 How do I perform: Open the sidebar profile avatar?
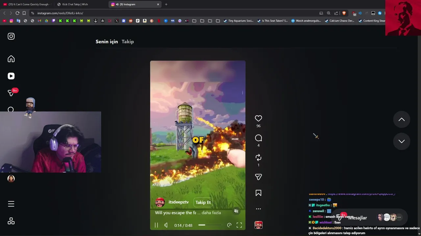[x=11, y=179]
